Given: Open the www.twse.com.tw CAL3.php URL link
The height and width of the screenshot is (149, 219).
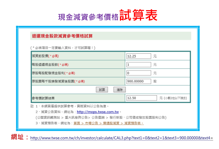Looking at the screenshot, I should click(122, 138).
